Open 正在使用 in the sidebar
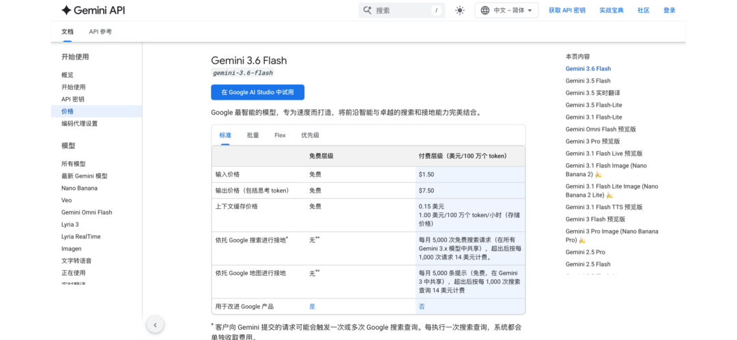737x340 pixels. click(x=73, y=273)
